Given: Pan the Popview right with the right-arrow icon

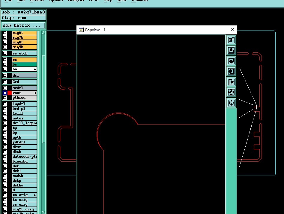Looking at the screenshot, I should [x=231, y=82].
